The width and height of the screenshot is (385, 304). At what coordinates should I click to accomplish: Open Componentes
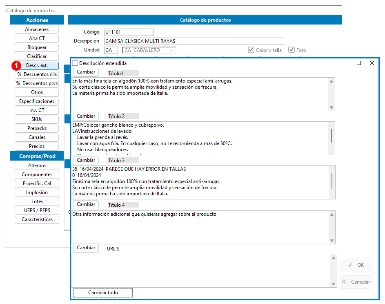click(37, 174)
